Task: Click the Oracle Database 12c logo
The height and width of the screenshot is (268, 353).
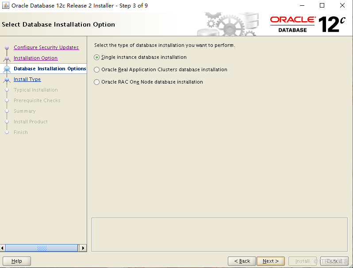Action: pyautogui.click(x=307, y=24)
